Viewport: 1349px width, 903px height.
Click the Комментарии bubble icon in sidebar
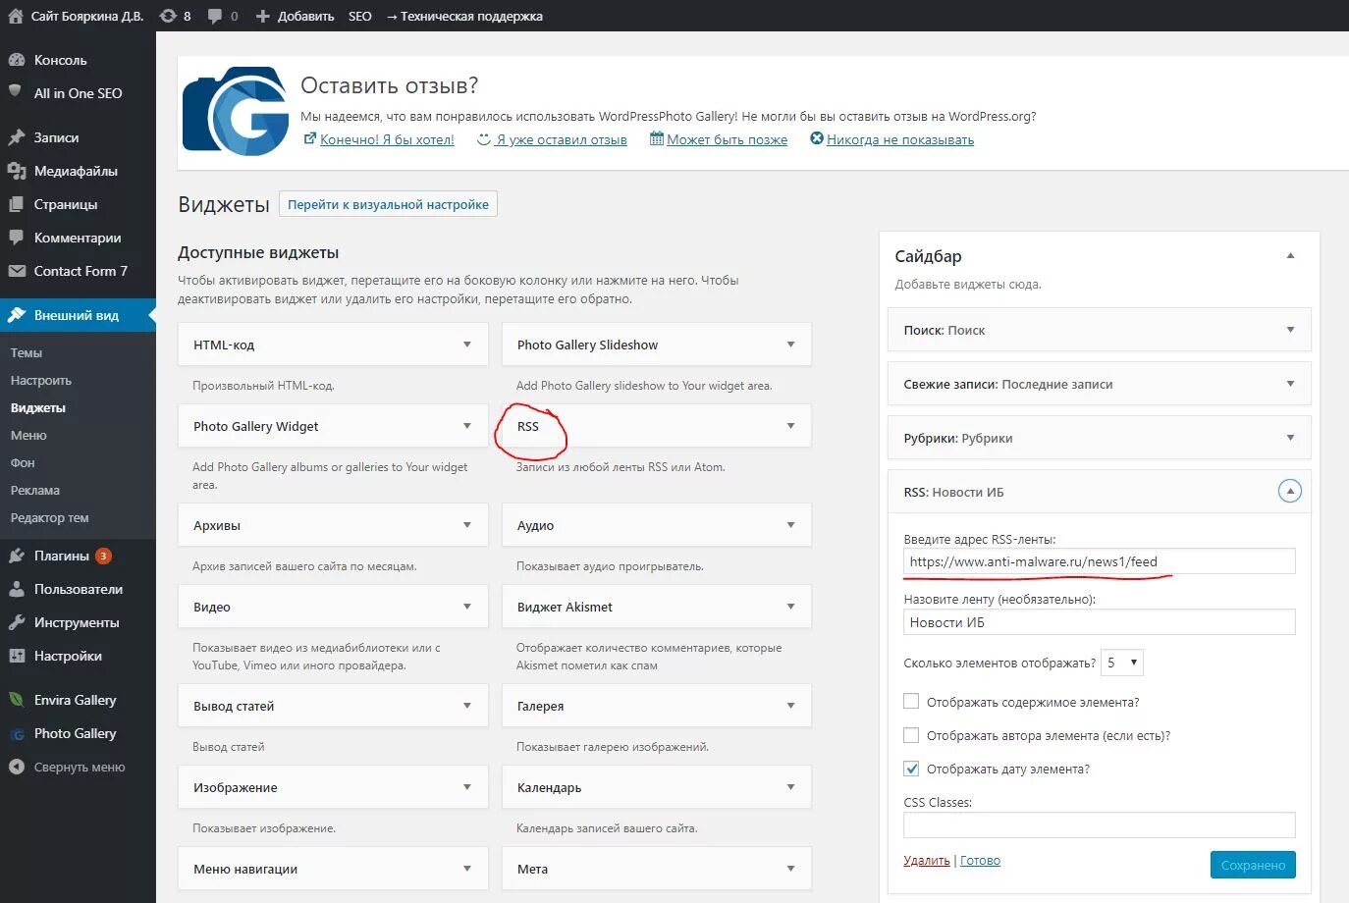16,238
